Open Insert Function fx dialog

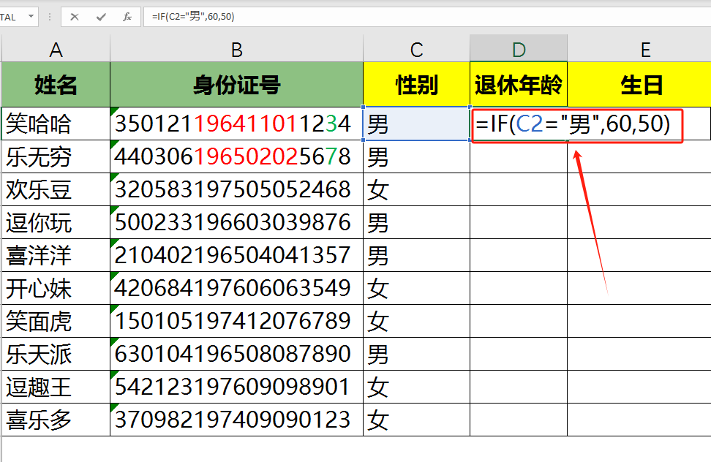(127, 17)
